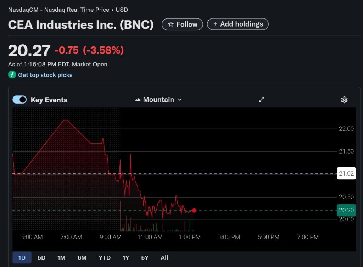The height and width of the screenshot is (267, 363).
Task: Select the All range tab
Action: point(164,258)
